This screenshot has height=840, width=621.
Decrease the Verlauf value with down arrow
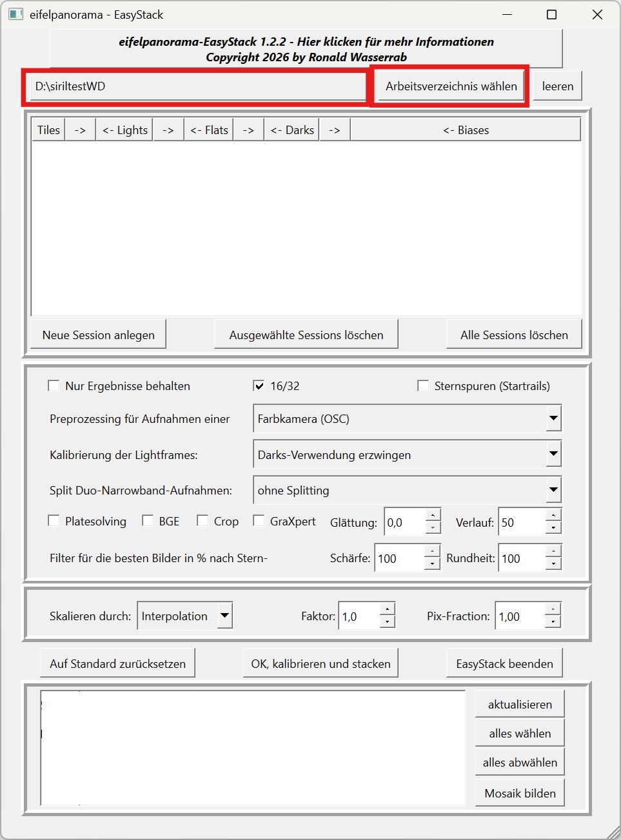click(553, 529)
